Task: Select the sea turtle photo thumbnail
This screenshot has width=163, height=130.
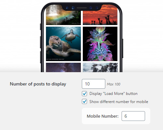Action: [x=63, y=44]
